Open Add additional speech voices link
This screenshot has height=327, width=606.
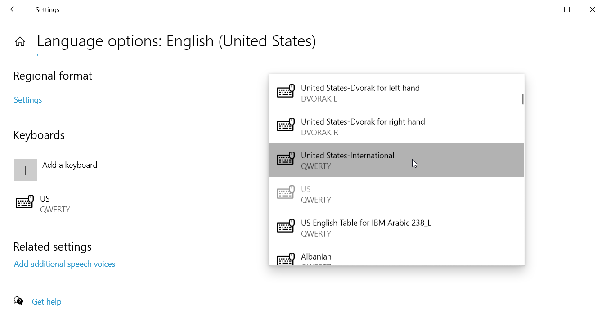pyautogui.click(x=64, y=264)
